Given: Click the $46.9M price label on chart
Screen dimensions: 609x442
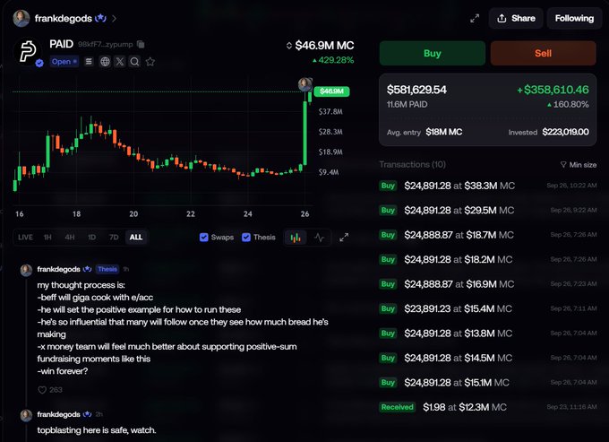Looking at the screenshot, I should [331, 91].
